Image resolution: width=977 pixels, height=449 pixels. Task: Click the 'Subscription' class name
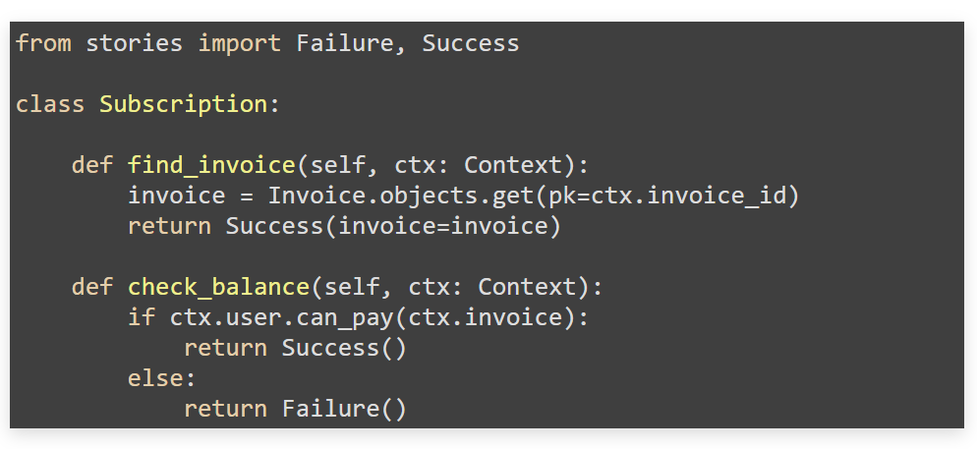(x=183, y=104)
